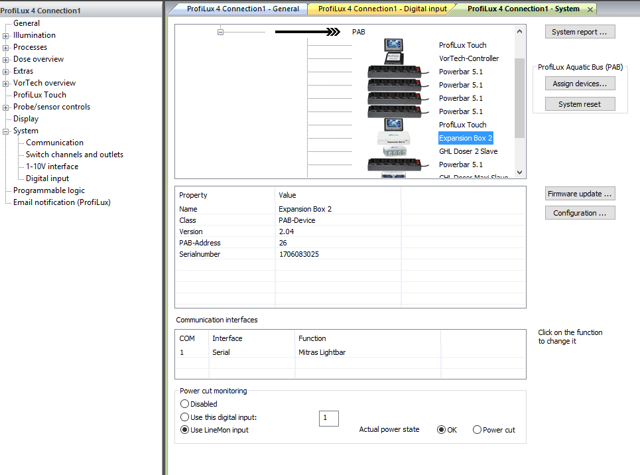Expand the Extras tree node

pos(6,72)
